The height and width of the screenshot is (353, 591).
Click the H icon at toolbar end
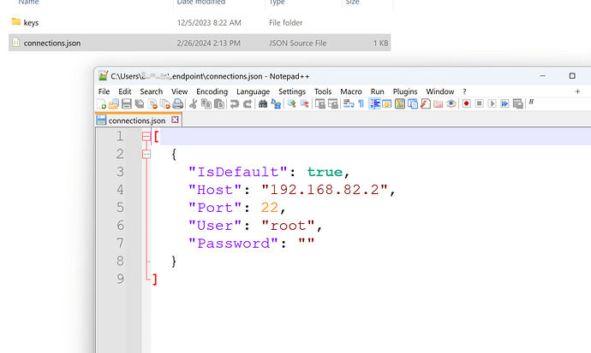(x=531, y=102)
